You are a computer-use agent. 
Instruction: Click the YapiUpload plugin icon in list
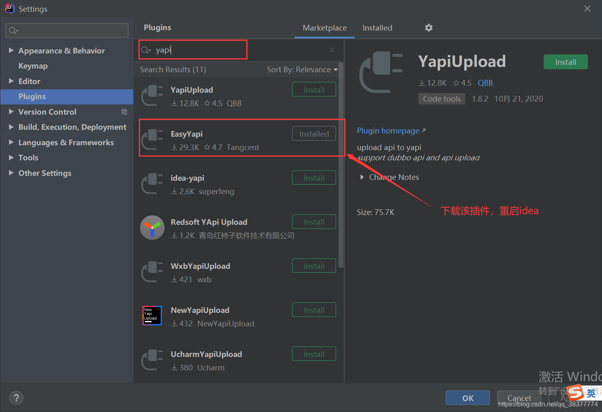coord(152,96)
